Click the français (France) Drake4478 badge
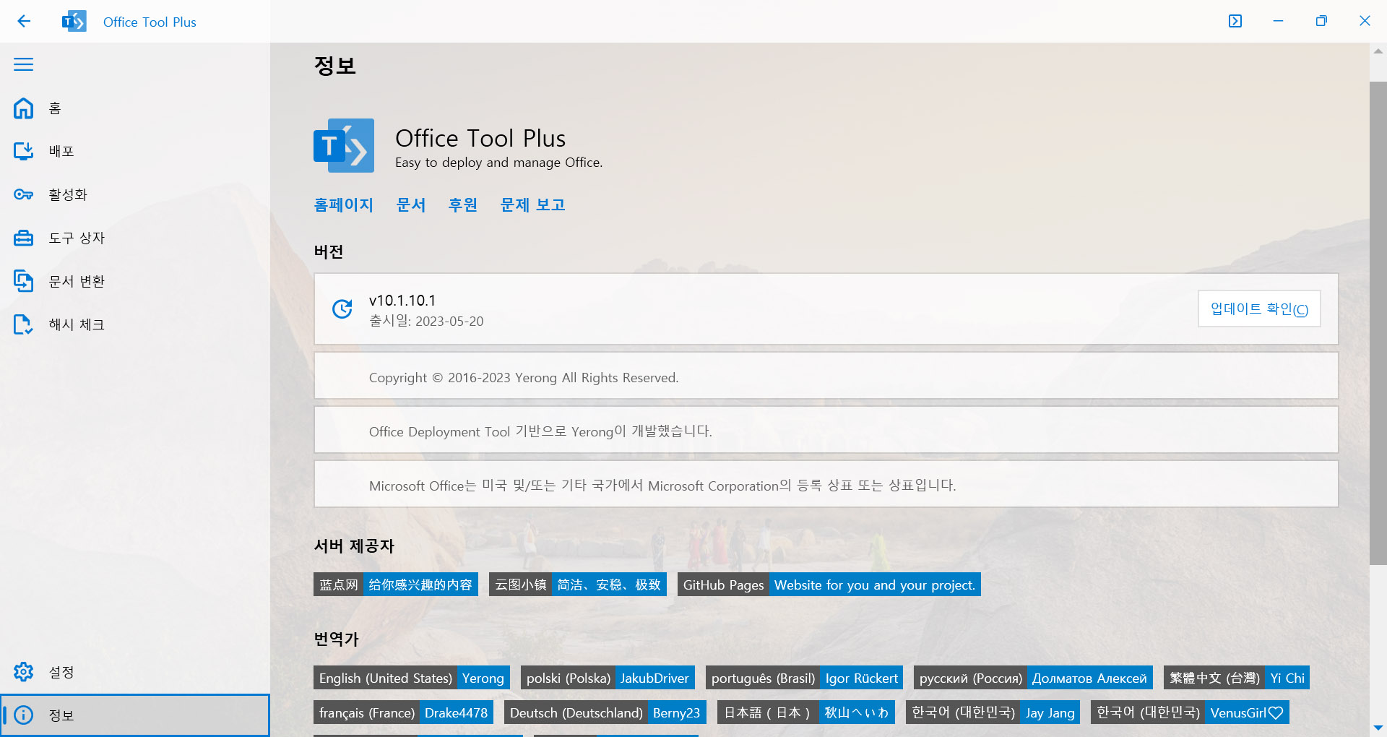Screen dimensions: 1387x737 [403, 712]
